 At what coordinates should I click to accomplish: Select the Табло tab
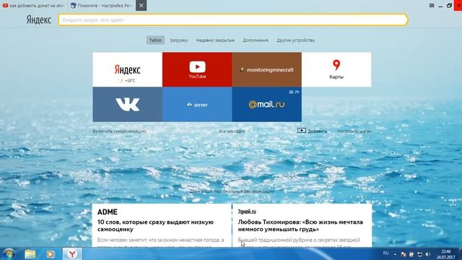pyautogui.click(x=155, y=40)
